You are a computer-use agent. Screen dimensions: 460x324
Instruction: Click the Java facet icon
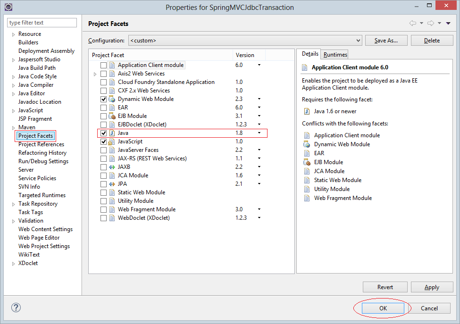click(112, 133)
